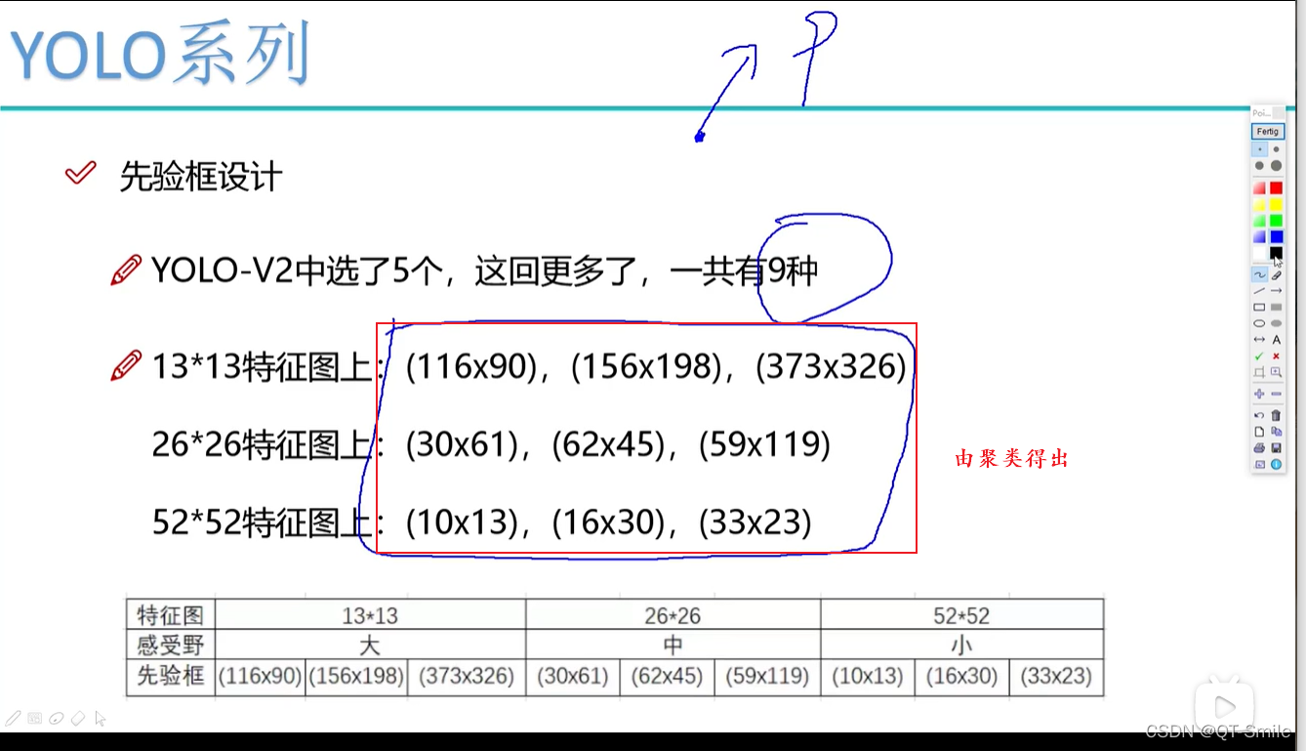Open the blue info icon

point(1276,464)
